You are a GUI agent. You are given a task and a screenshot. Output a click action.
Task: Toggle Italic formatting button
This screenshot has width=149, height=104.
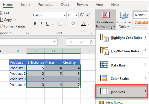41,24
